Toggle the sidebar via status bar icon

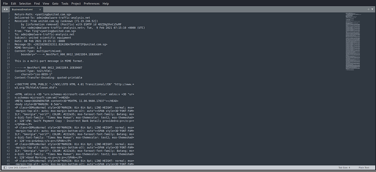5,168
